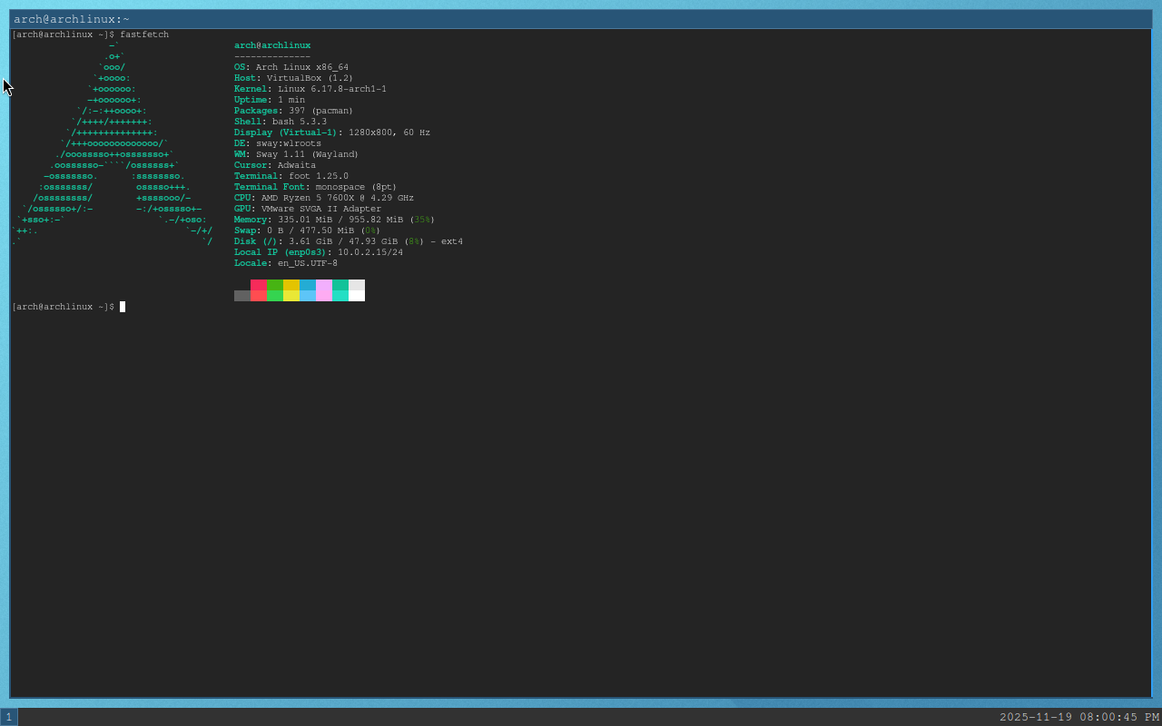Screen dimensions: 1162x726
Task: Click the dark green swatch in the upper row
Action: click(275, 285)
